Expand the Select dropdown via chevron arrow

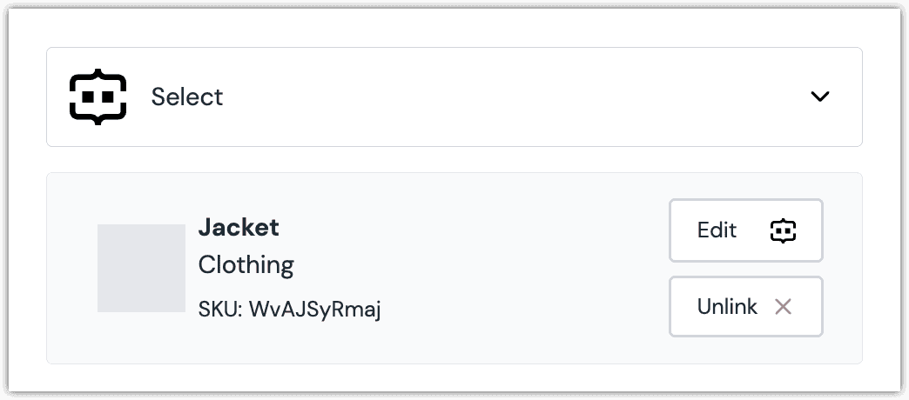(819, 97)
